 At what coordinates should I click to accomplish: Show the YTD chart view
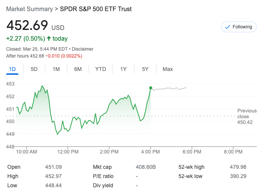coord(101,69)
